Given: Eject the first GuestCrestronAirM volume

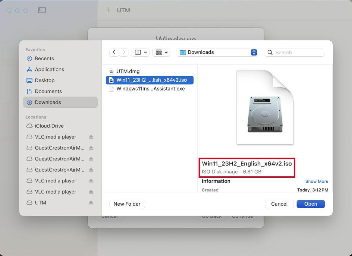Looking at the screenshot, I should point(91,148).
